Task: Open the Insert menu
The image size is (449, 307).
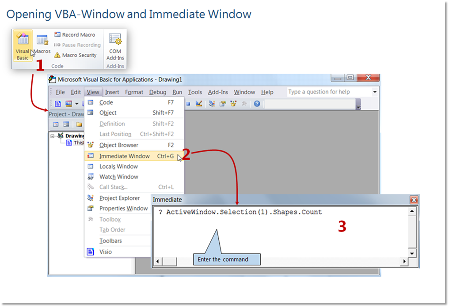Action: click(x=112, y=92)
